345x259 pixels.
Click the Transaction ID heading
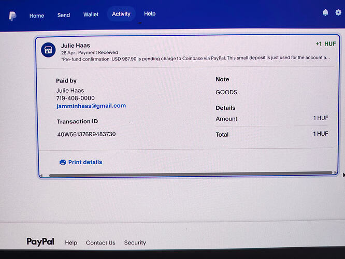point(78,121)
